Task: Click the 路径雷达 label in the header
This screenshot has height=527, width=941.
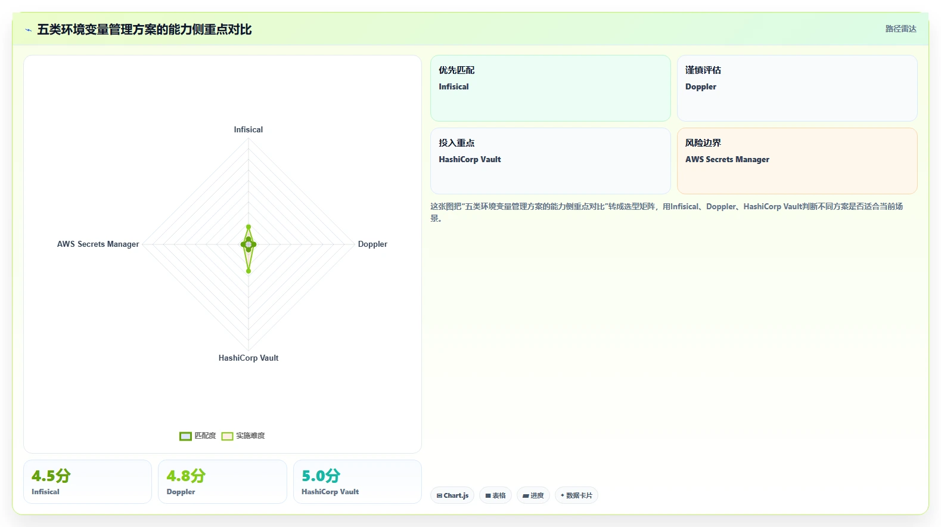Action: 900,29
